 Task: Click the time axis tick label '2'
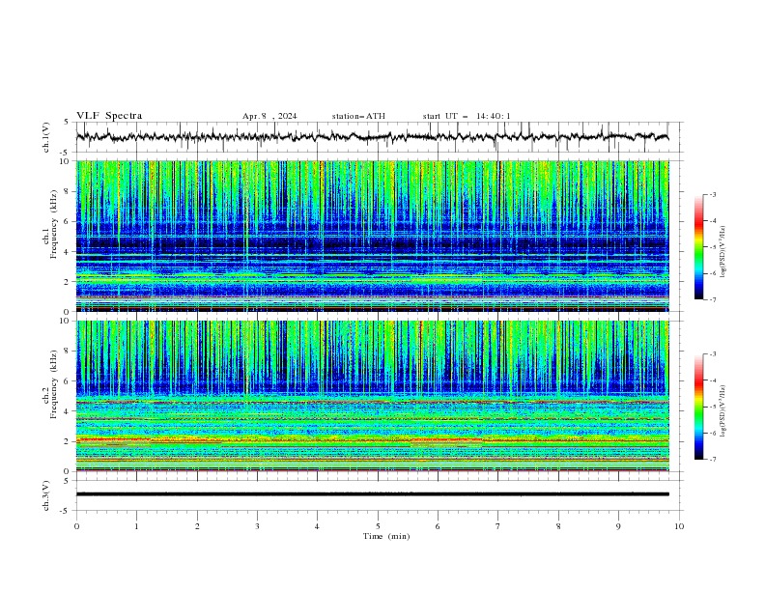tap(197, 526)
